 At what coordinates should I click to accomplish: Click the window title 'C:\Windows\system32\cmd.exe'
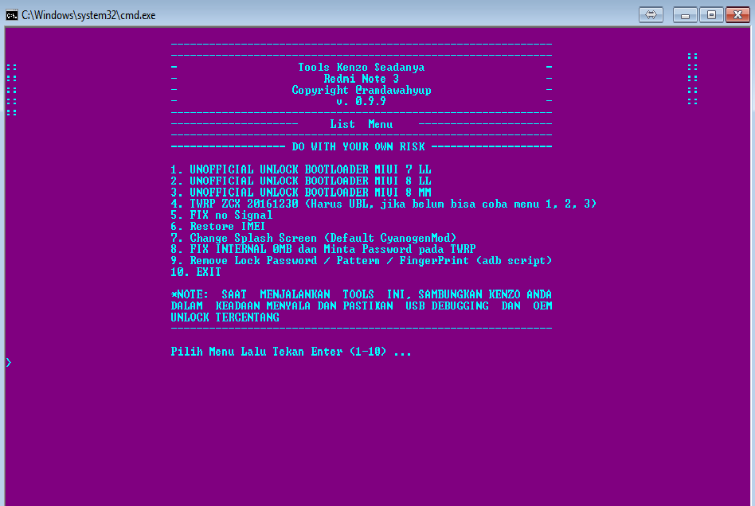(88, 15)
